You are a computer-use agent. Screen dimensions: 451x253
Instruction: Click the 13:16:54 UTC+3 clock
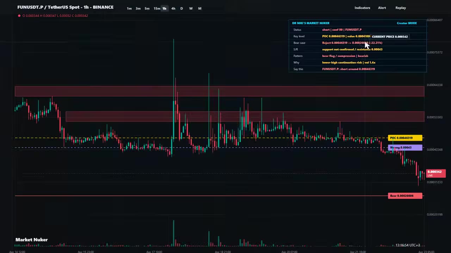pyautogui.click(x=408, y=245)
